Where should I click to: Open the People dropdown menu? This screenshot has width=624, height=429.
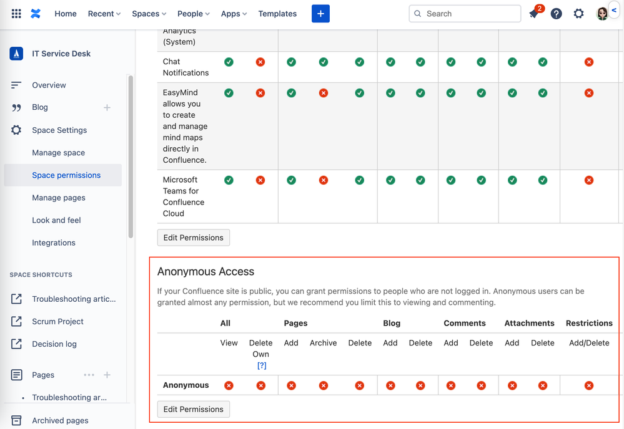pyautogui.click(x=193, y=14)
